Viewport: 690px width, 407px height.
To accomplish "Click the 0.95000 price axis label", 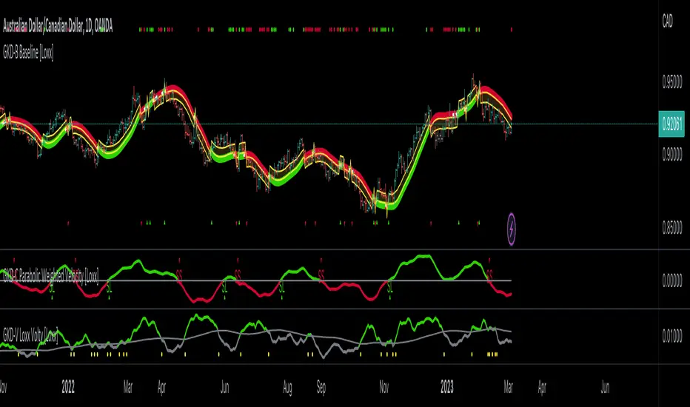I will 672,82.
